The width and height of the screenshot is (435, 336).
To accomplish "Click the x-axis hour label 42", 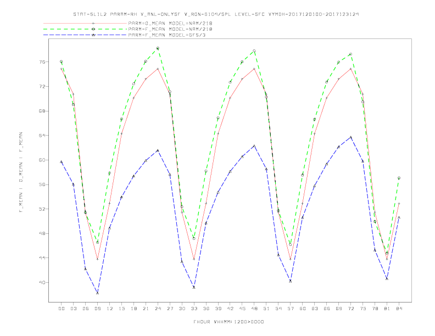I will [x=230, y=309].
